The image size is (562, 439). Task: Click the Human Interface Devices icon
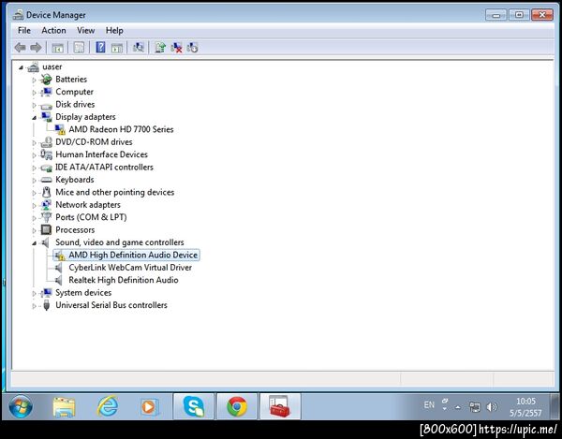pos(46,154)
